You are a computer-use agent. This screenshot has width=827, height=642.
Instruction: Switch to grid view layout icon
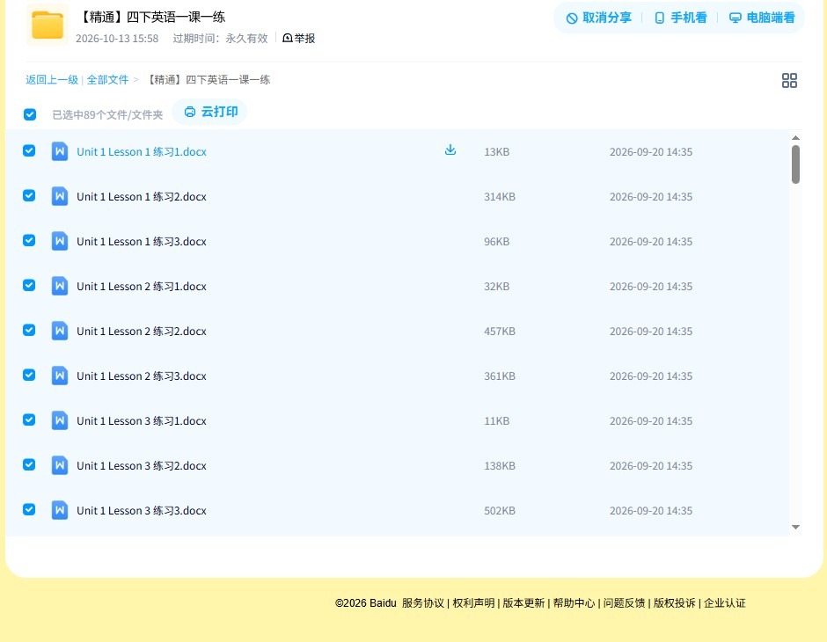[x=789, y=80]
